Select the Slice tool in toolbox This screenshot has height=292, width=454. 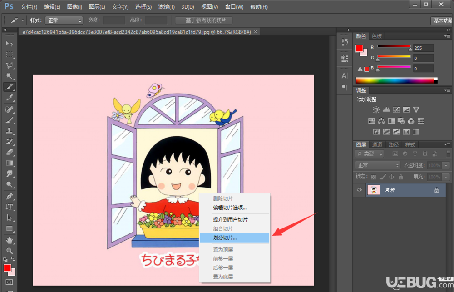[9, 87]
